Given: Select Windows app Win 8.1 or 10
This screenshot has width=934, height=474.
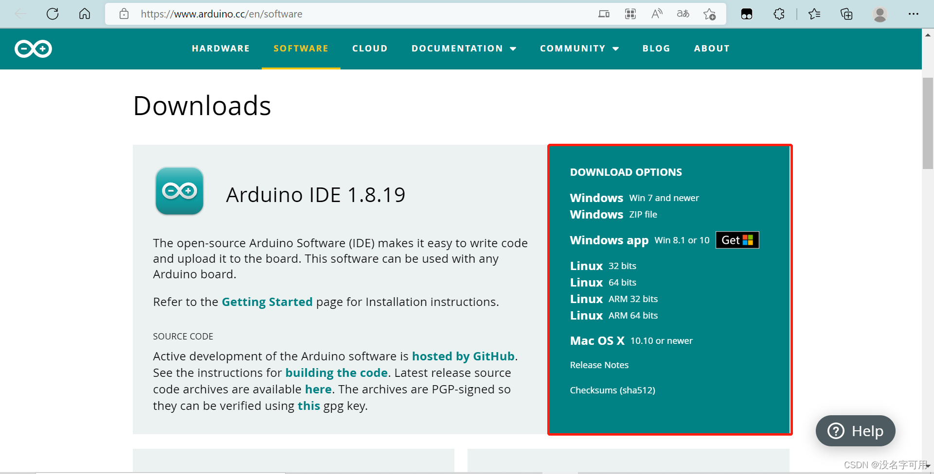Looking at the screenshot, I should click(640, 240).
